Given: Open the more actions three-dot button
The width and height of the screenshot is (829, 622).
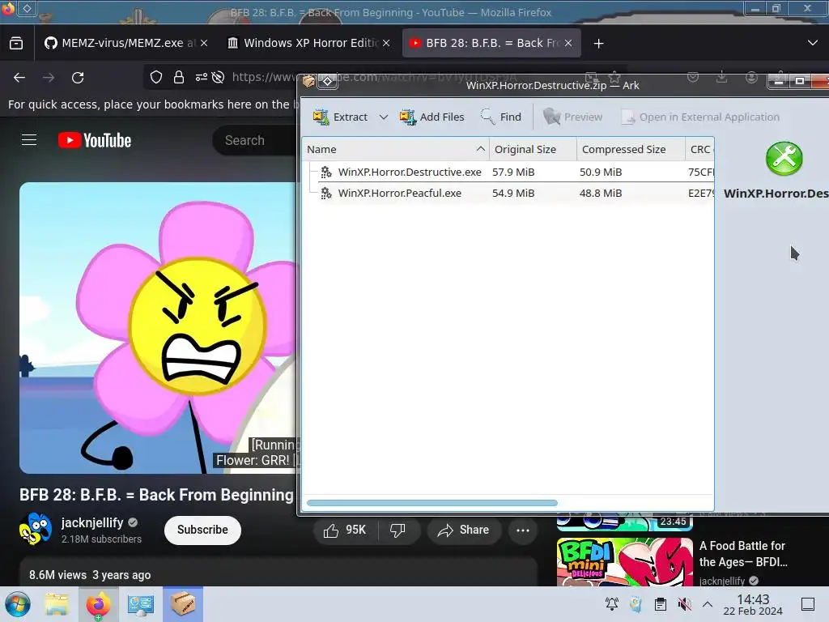Looking at the screenshot, I should 523,530.
